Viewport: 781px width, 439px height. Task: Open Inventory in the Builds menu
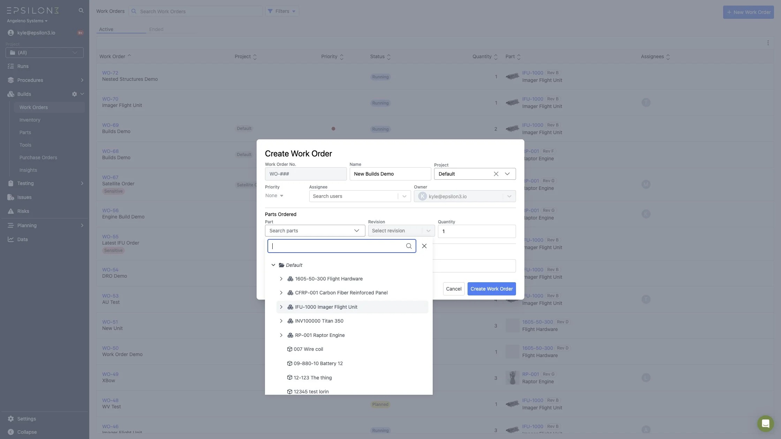pos(30,120)
